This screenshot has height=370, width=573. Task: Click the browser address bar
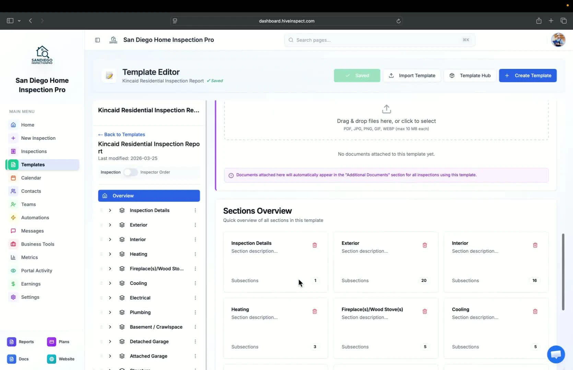coord(286,21)
